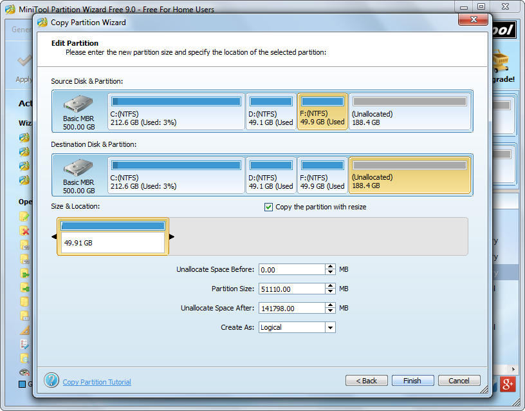Click the Finish button

[x=412, y=381]
